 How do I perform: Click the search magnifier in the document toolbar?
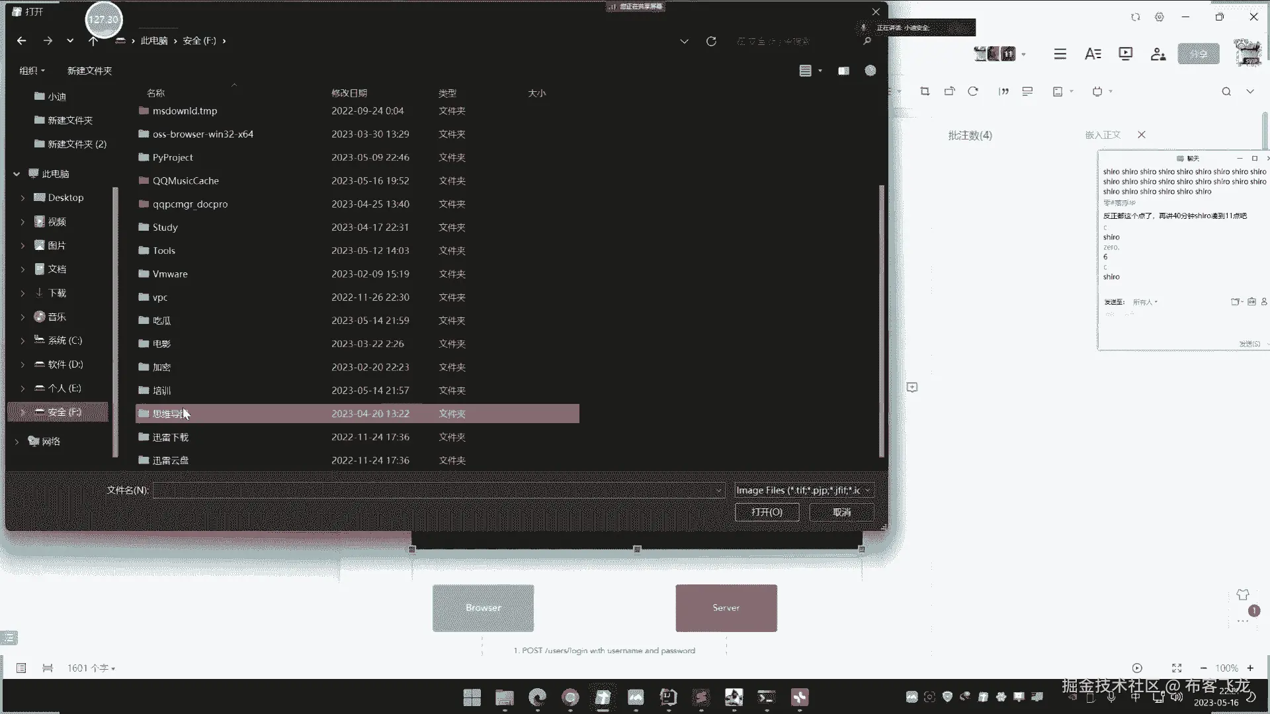point(1226,92)
